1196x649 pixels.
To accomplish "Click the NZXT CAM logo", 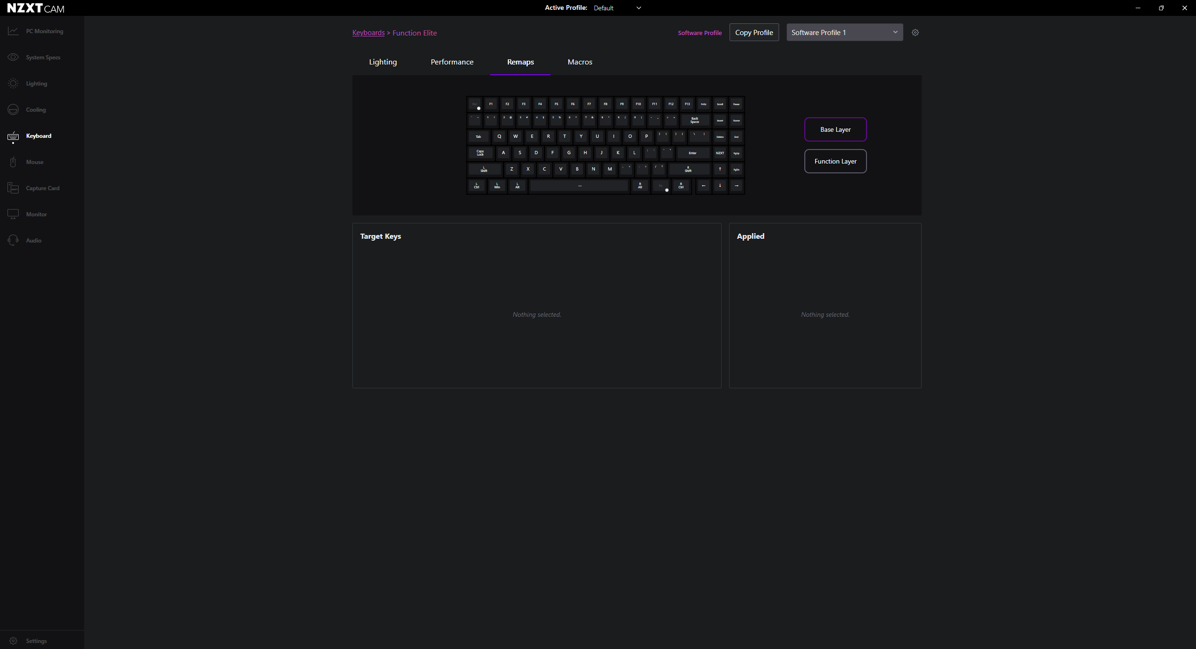I will point(36,8).
